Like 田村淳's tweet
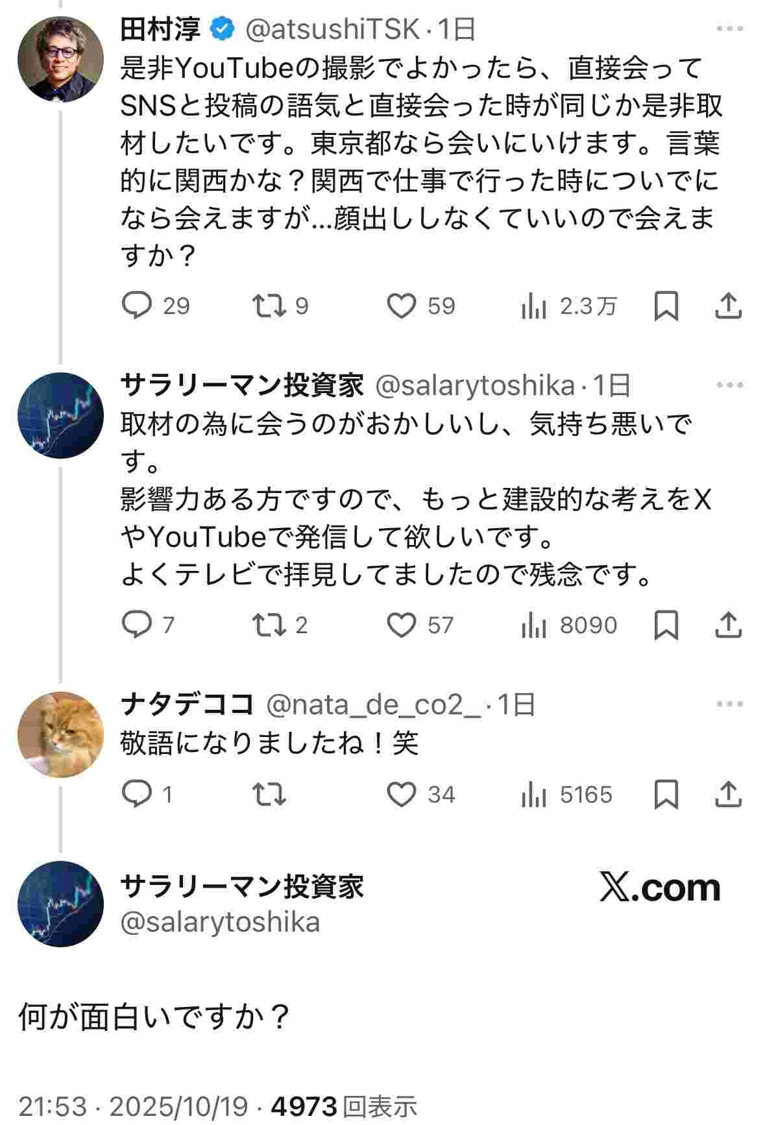 pyautogui.click(x=401, y=306)
